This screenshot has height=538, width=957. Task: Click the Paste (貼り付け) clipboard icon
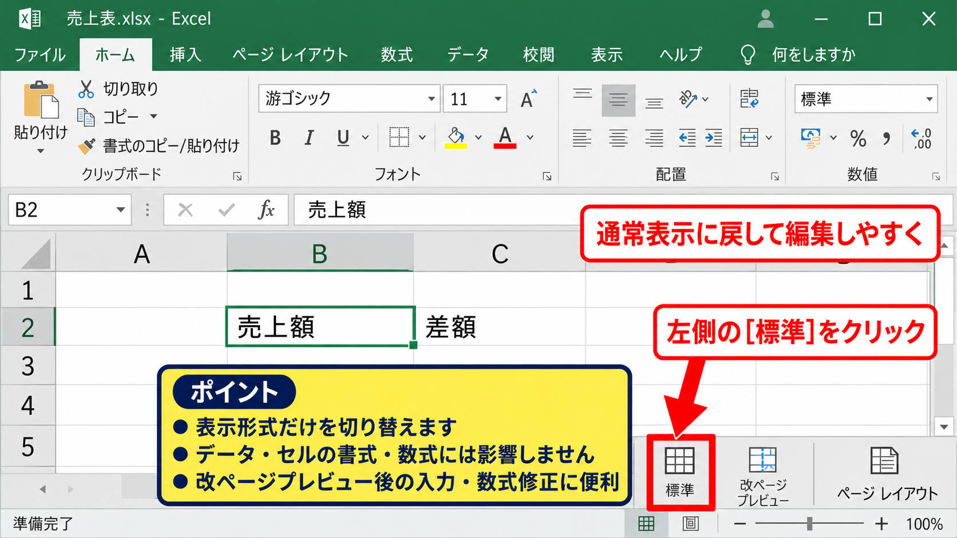point(41,101)
